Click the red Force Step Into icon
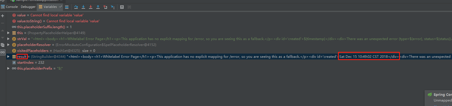Image resolution: width=452 pixels, height=106 pixels. [91, 7]
